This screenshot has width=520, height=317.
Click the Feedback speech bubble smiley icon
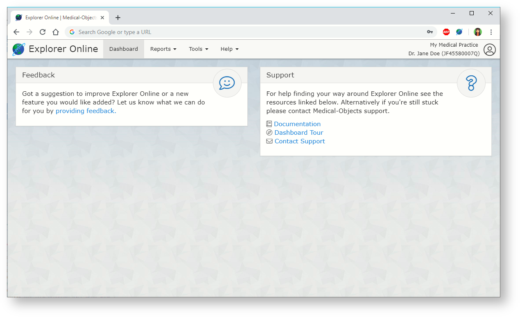pyautogui.click(x=227, y=83)
